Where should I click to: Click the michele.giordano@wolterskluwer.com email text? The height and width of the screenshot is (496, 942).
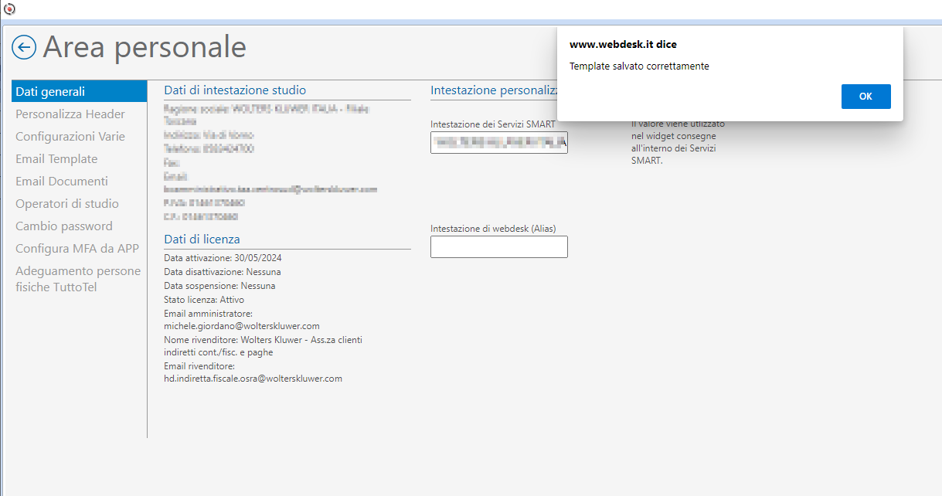pyautogui.click(x=242, y=326)
